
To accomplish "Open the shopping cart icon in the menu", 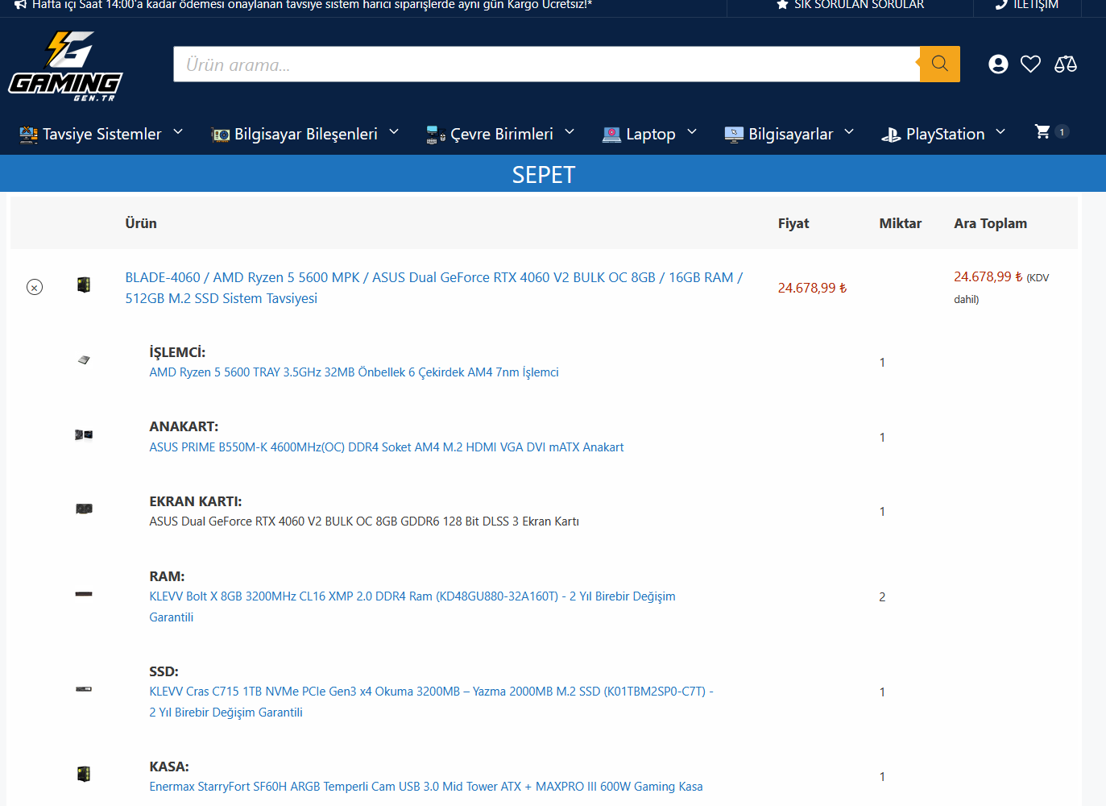I will (x=1042, y=131).
